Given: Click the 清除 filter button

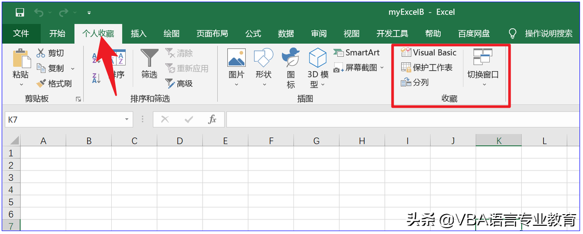Looking at the screenshot, I should (179, 53).
